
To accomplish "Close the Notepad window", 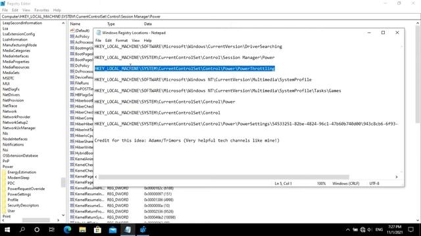I will [397, 33].
